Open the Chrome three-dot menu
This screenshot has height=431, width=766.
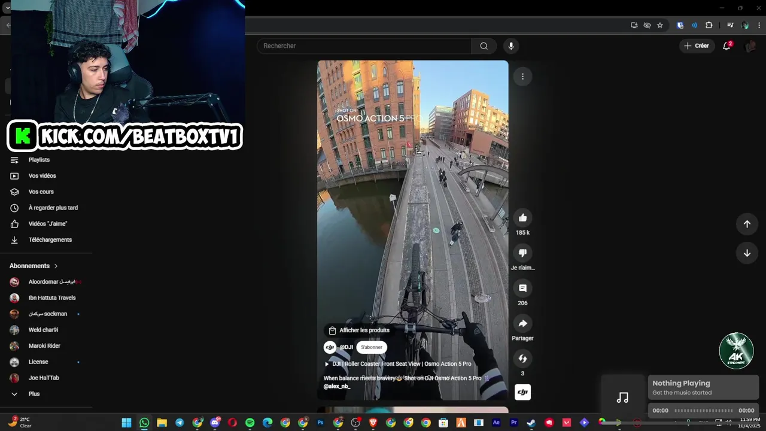click(x=759, y=25)
